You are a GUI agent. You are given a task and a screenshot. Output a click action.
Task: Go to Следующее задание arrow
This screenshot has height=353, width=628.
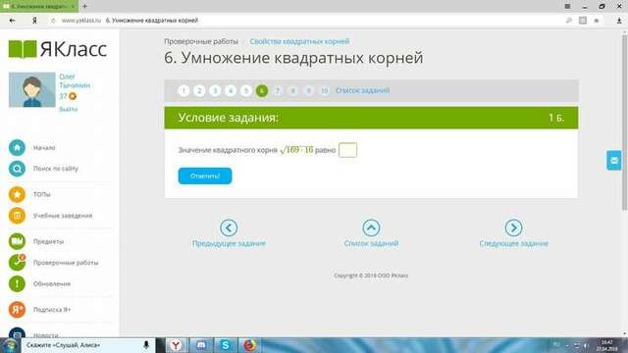tap(513, 227)
